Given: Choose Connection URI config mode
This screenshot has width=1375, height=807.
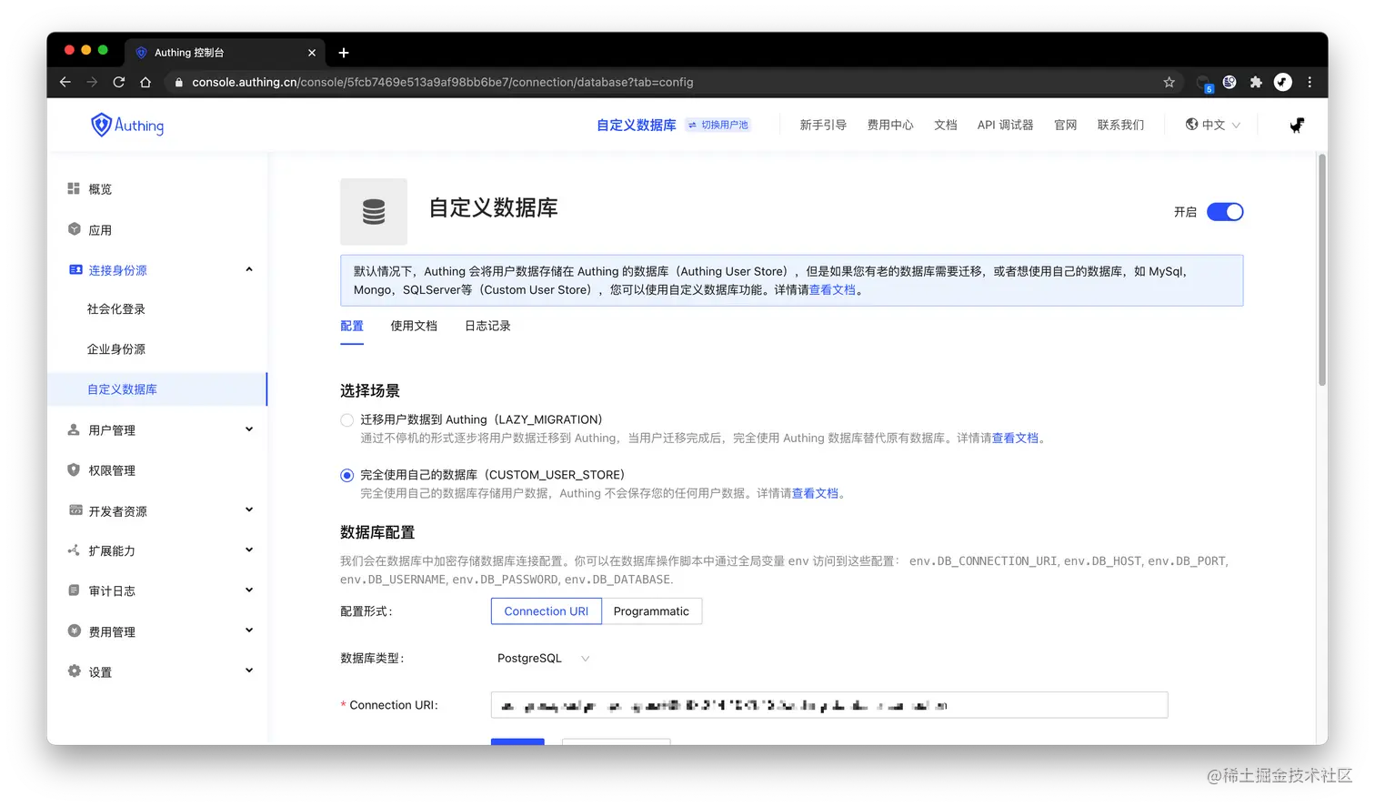Looking at the screenshot, I should pos(547,611).
